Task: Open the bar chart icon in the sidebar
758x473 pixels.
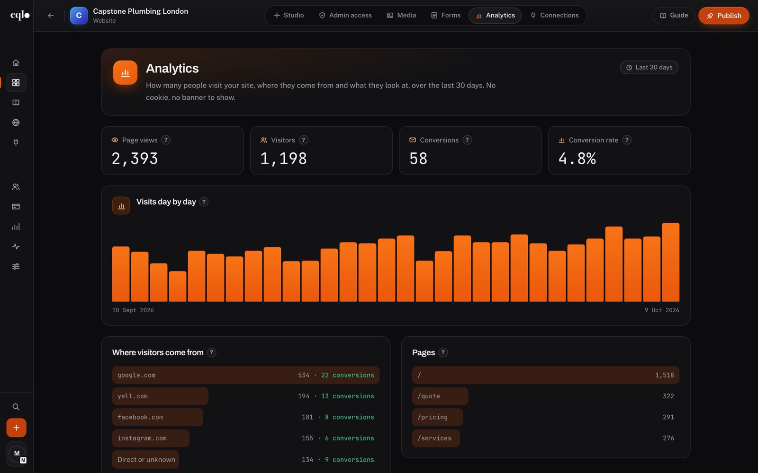Action: pos(16,227)
